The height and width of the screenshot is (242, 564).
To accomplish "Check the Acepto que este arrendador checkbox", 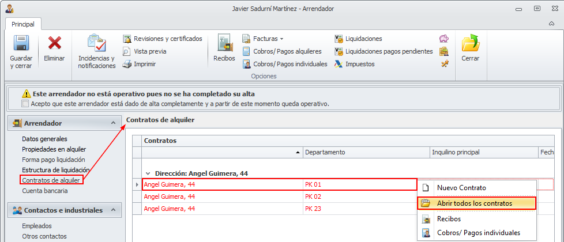I will 25,104.
